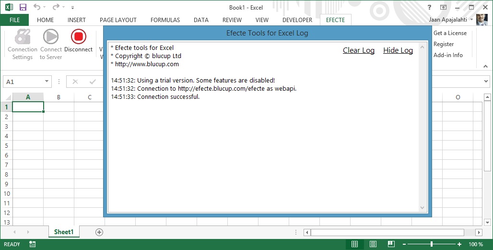
Task: Click the Connection Settings icon
Action: tap(23, 36)
